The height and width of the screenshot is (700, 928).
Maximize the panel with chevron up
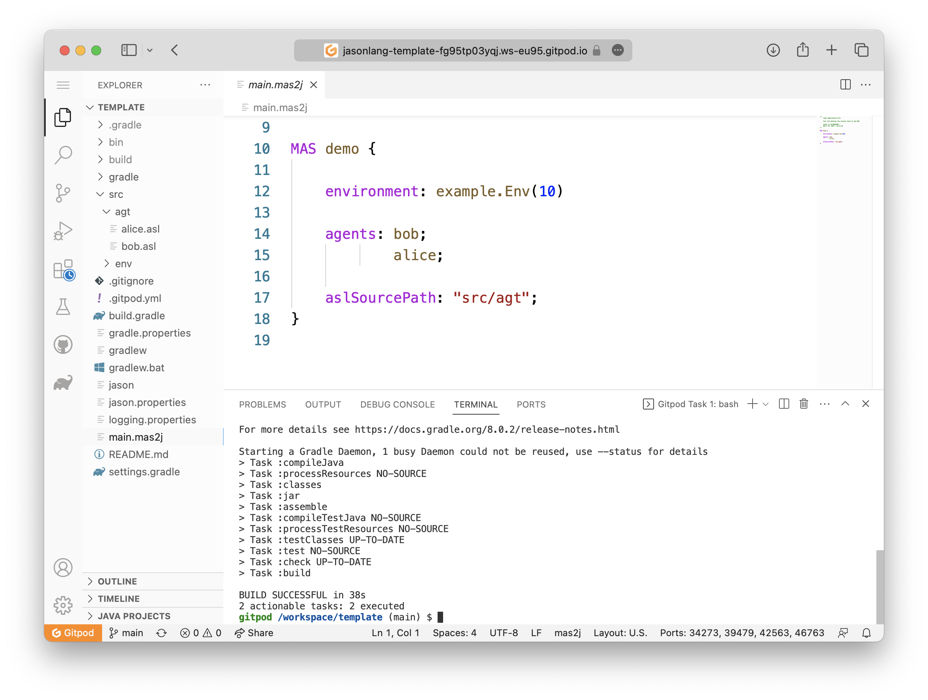tap(845, 404)
